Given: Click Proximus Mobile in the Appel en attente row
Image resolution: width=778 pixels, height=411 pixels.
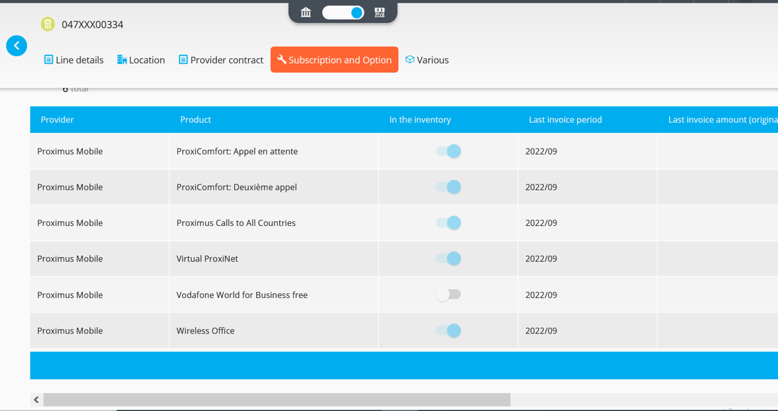Looking at the screenshot, I should pos(70,151).
